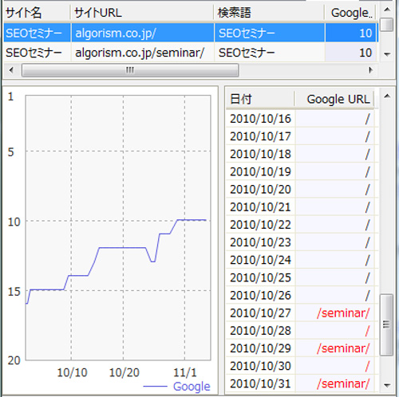Click the 検索語 column header
The width and height of the screenshot is (399, 397).
coord(269,13)
